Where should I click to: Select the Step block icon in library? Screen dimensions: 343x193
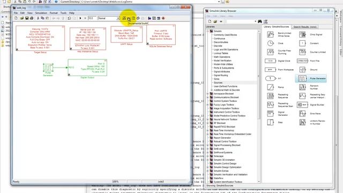(270, 122)
